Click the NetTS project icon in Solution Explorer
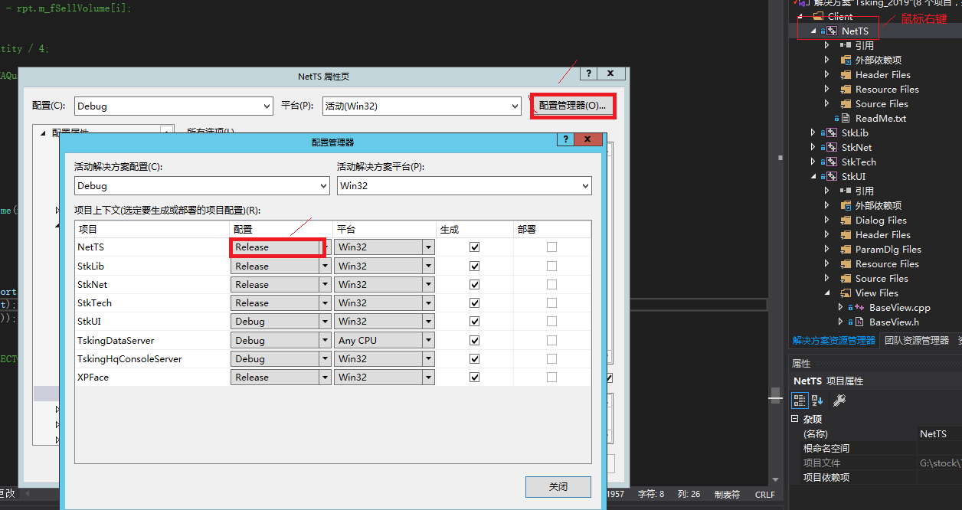 click(832, 31)
